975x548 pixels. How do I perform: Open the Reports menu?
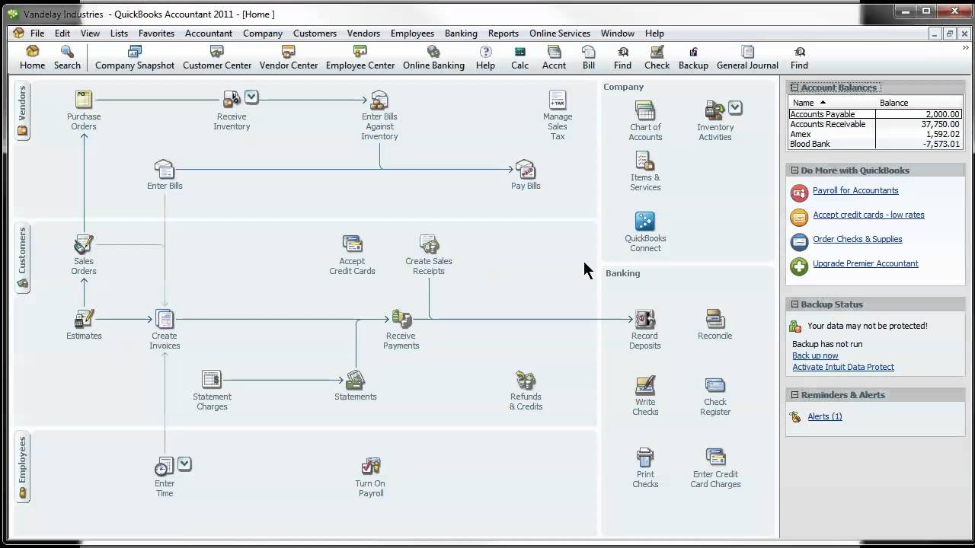pyautogui.click(x=503, y=33)
